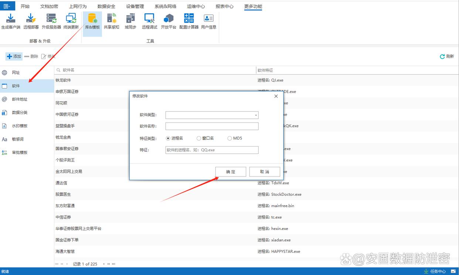Viewport: 459px width, 275px height.
Task: Open the 远程调试 tool
Action: click(x=149, y=21)
